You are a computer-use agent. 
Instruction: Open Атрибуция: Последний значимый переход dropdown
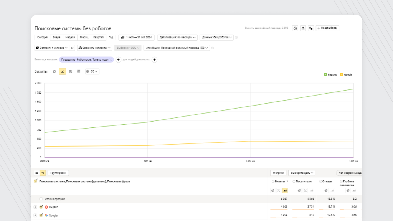(177, 48)
